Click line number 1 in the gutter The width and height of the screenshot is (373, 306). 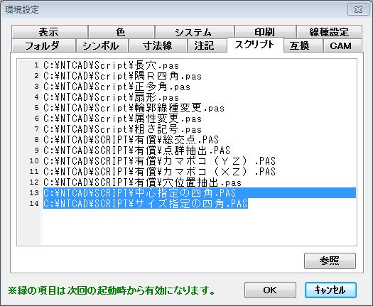36,65
